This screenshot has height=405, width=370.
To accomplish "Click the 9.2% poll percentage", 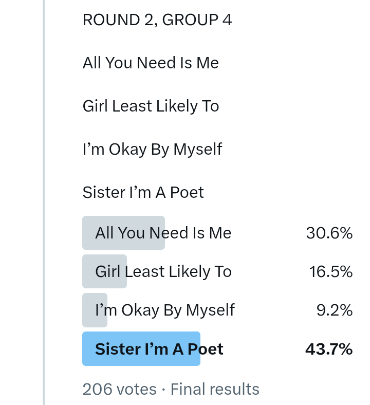I will pos(334,310).
